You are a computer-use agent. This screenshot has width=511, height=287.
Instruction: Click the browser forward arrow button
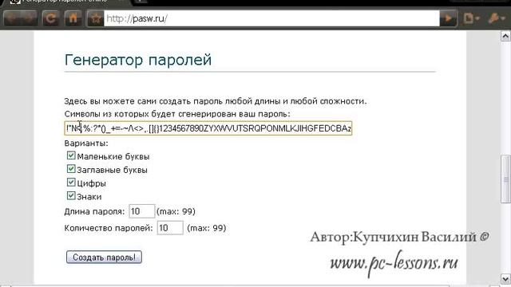pos(30,18)
